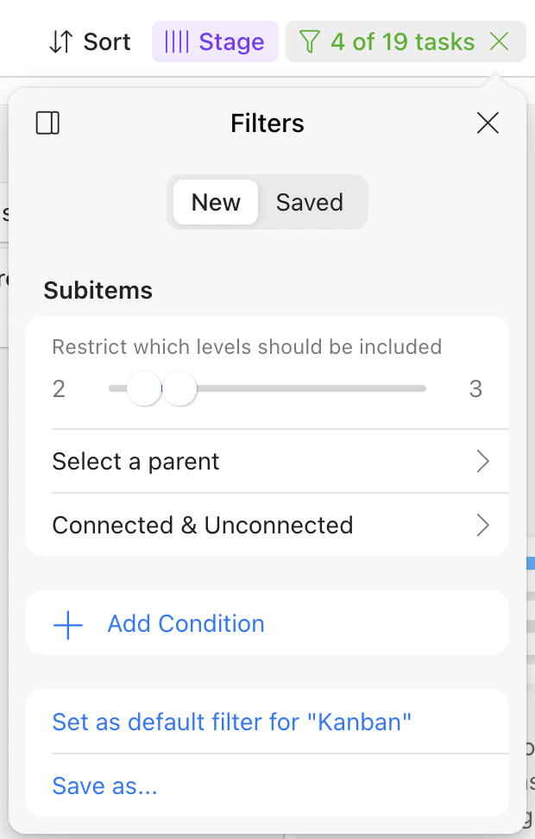Image resolution: width=535 pixels, height=839 pixels.
Task: Toggle the sidebar panel icon in Filters
Action: coord(47,123)
